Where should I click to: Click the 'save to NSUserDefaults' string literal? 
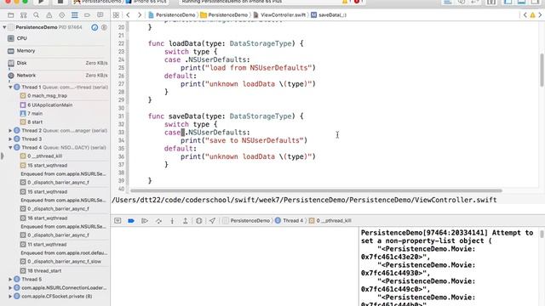[255, 140]
